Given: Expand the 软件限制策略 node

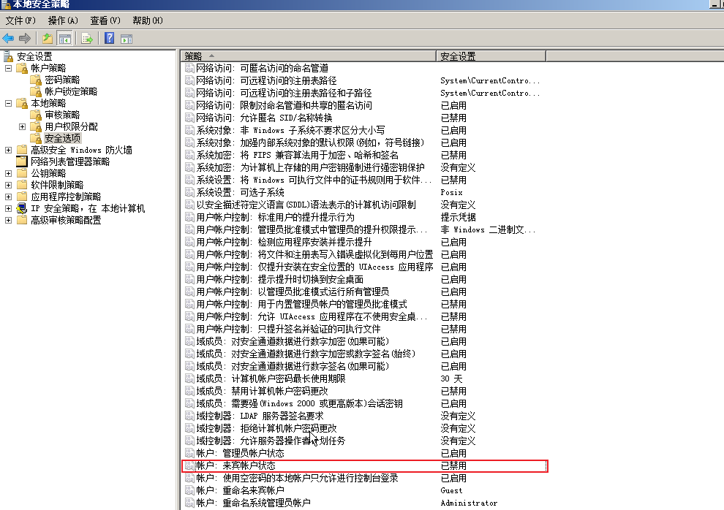Looking at the screenshot, I should 8,186.
